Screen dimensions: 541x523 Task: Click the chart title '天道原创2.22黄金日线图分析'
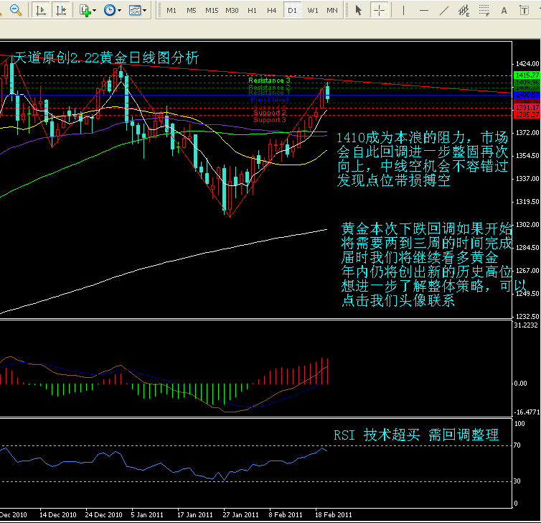tap(106, 57)
